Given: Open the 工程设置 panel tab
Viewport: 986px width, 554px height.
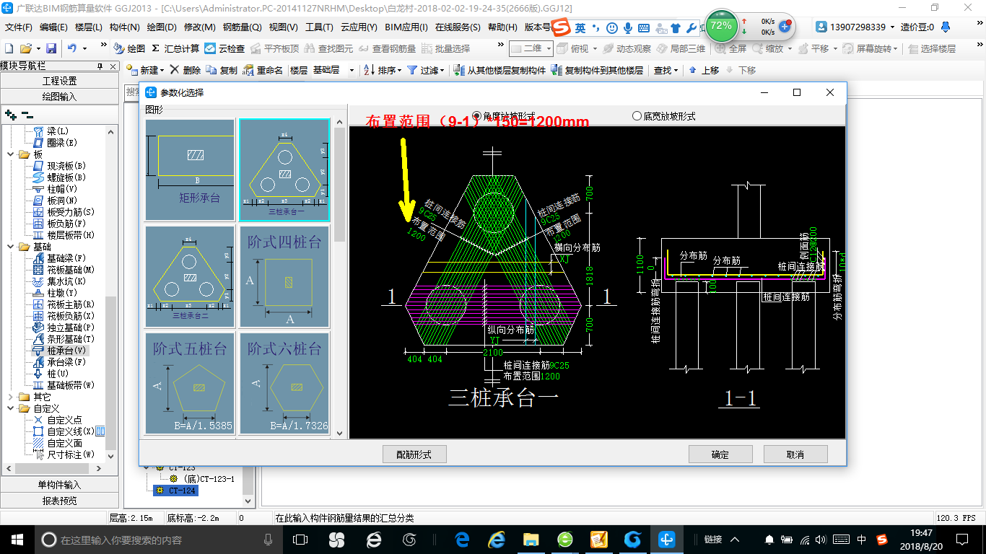Looking at the screenshot, I should click(59, 81).
